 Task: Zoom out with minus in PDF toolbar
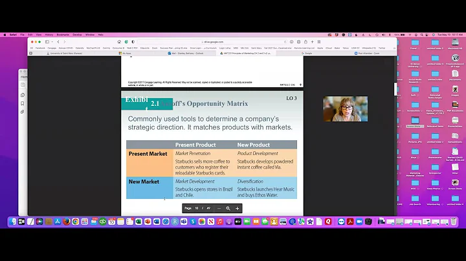(219, 209)
